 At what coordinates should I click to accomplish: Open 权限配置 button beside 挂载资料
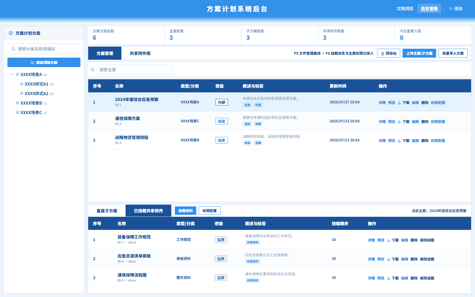[x=210, y=211]
